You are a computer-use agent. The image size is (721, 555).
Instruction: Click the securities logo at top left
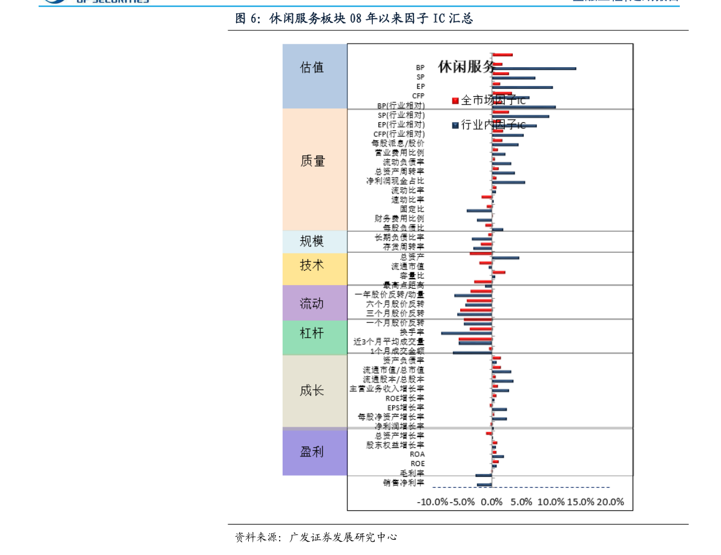(x=95, y=2)
